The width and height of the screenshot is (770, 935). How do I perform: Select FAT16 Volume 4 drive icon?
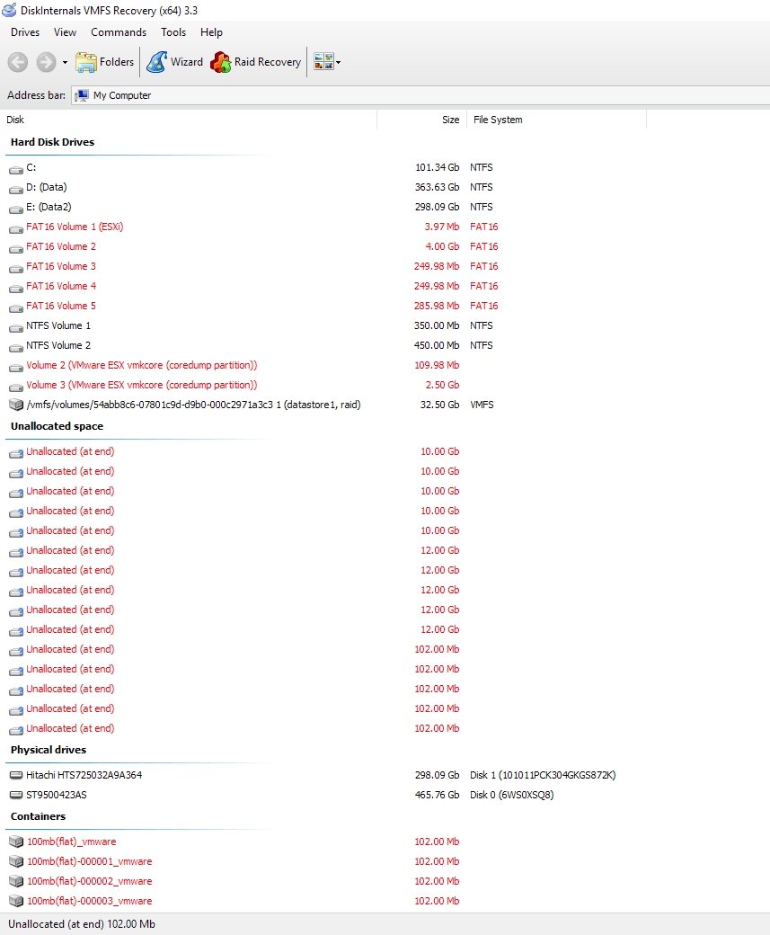click(x=16, y=287)
